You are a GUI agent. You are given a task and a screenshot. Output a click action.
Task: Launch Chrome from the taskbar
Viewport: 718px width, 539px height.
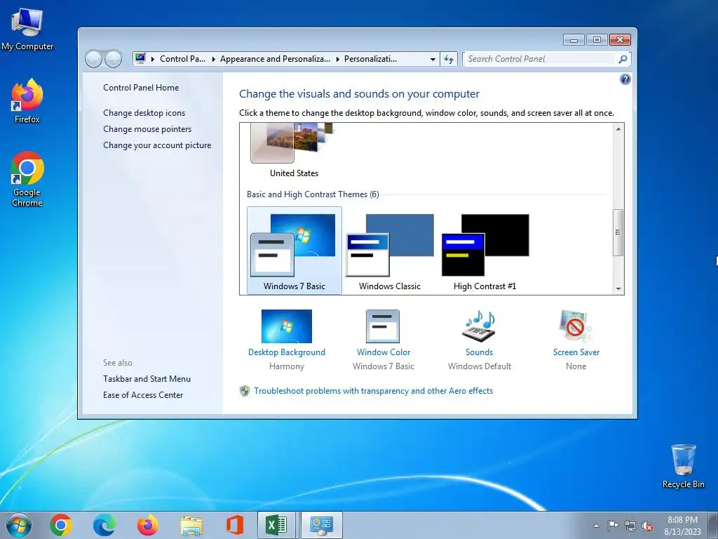[61, 525]
